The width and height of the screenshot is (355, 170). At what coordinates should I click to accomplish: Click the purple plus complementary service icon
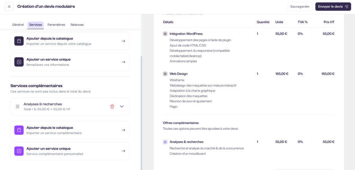(x=19, y=151)
